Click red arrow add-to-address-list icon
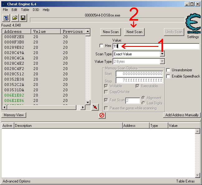 pyautogui.click(x=95, y=107)
